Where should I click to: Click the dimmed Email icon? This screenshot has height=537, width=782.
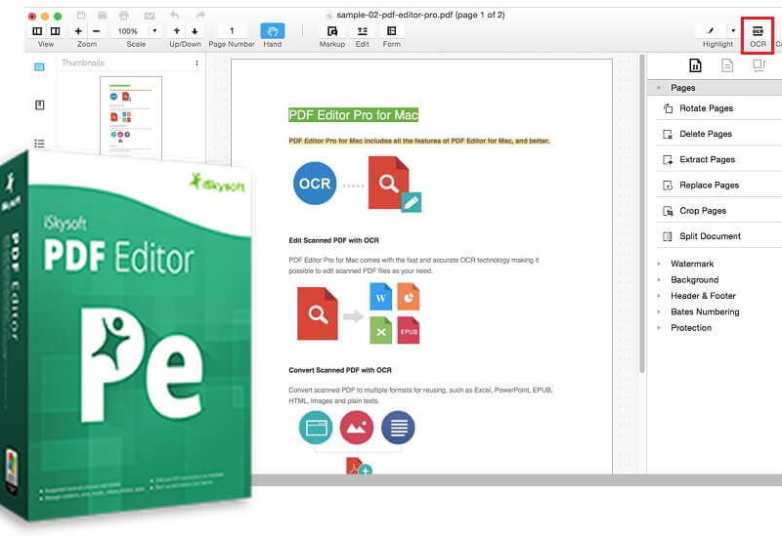150,16
